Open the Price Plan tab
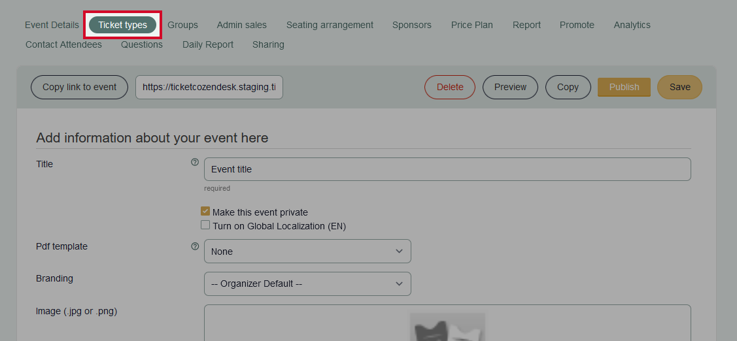 pos(471,25)
